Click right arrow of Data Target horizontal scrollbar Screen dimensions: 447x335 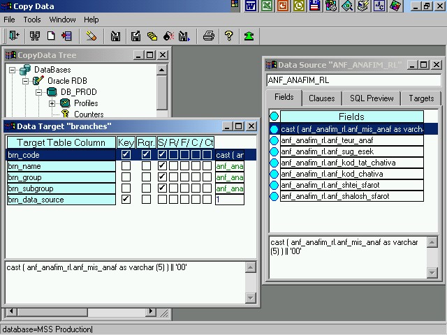[x=150, y=312]
